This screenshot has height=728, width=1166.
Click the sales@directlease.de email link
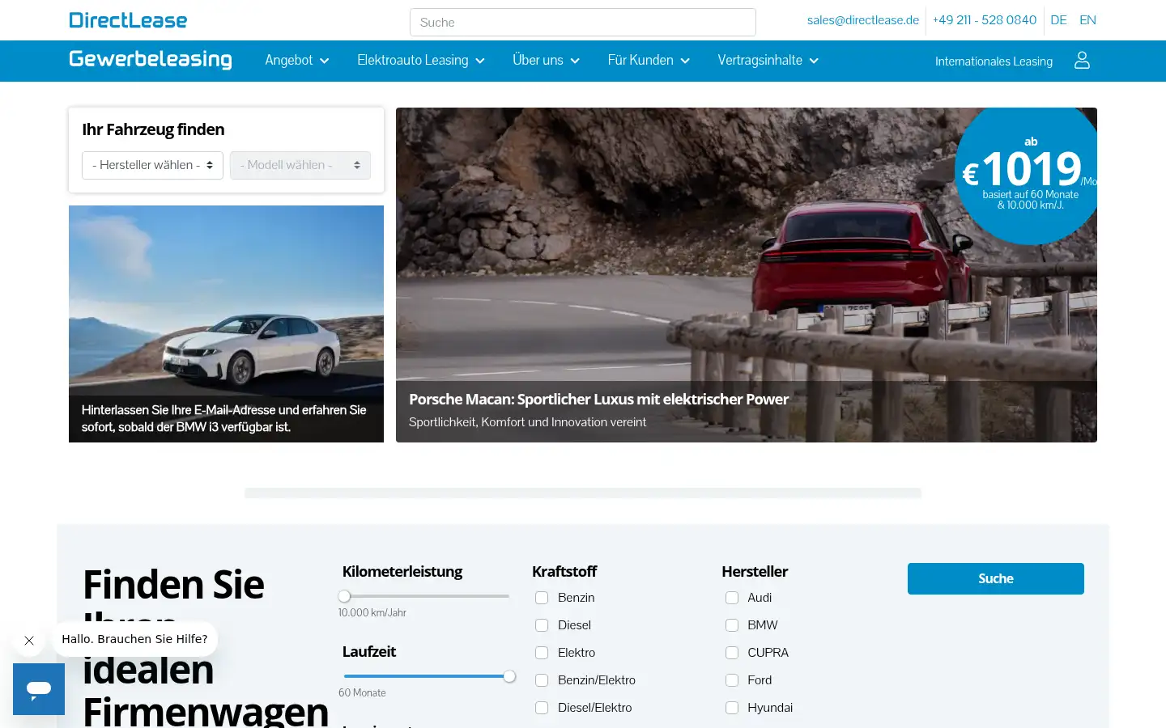[863, 20]
